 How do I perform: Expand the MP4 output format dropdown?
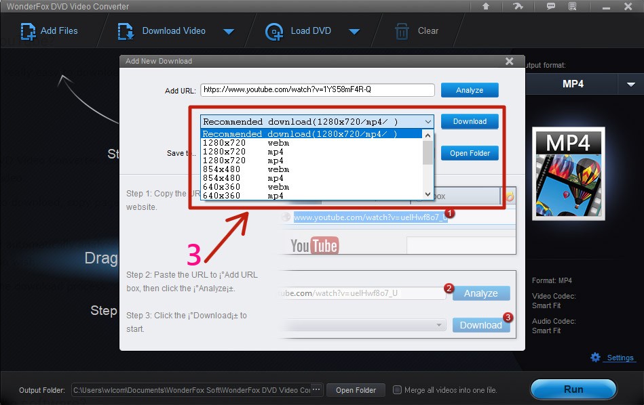pyautogui.click(x=630, y=84)
